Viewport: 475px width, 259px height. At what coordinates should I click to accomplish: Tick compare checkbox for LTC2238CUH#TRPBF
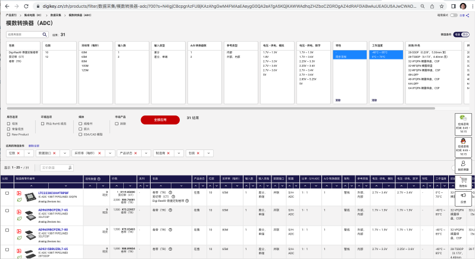point(7,193)
